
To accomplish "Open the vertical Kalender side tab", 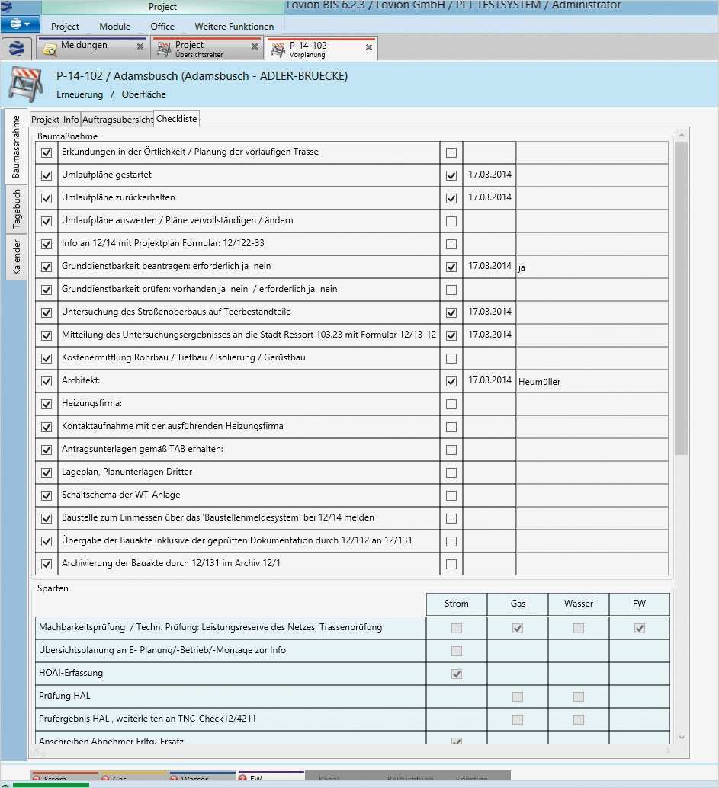I will pos(16,257).
